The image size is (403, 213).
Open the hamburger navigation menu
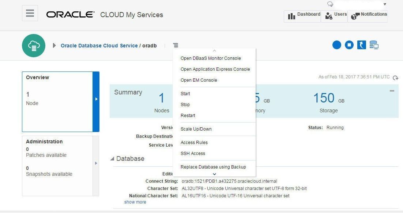30,13
